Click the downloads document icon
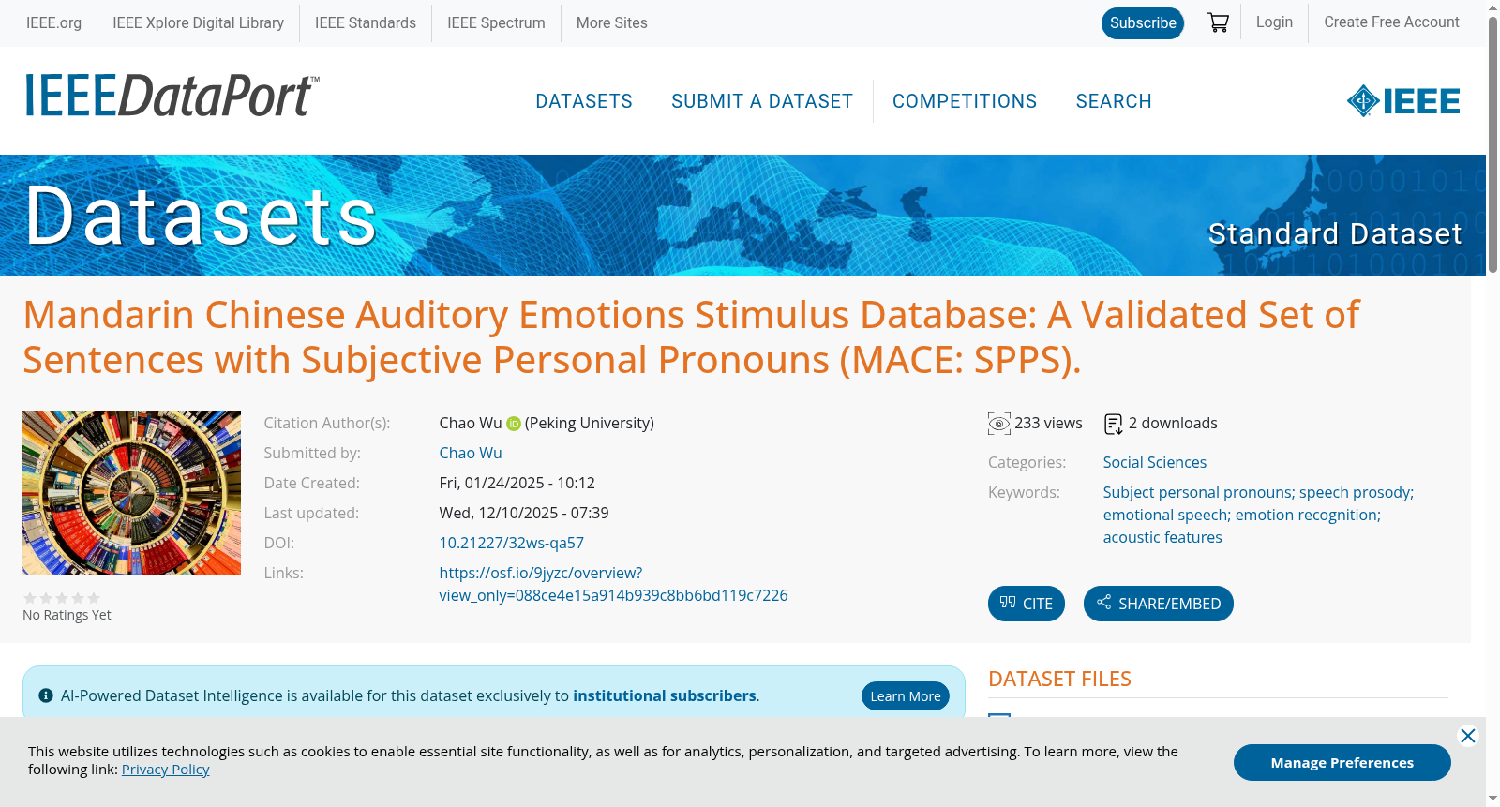Image resolution: width=1500 pixels, height=807 pixels. [1114, 424]
